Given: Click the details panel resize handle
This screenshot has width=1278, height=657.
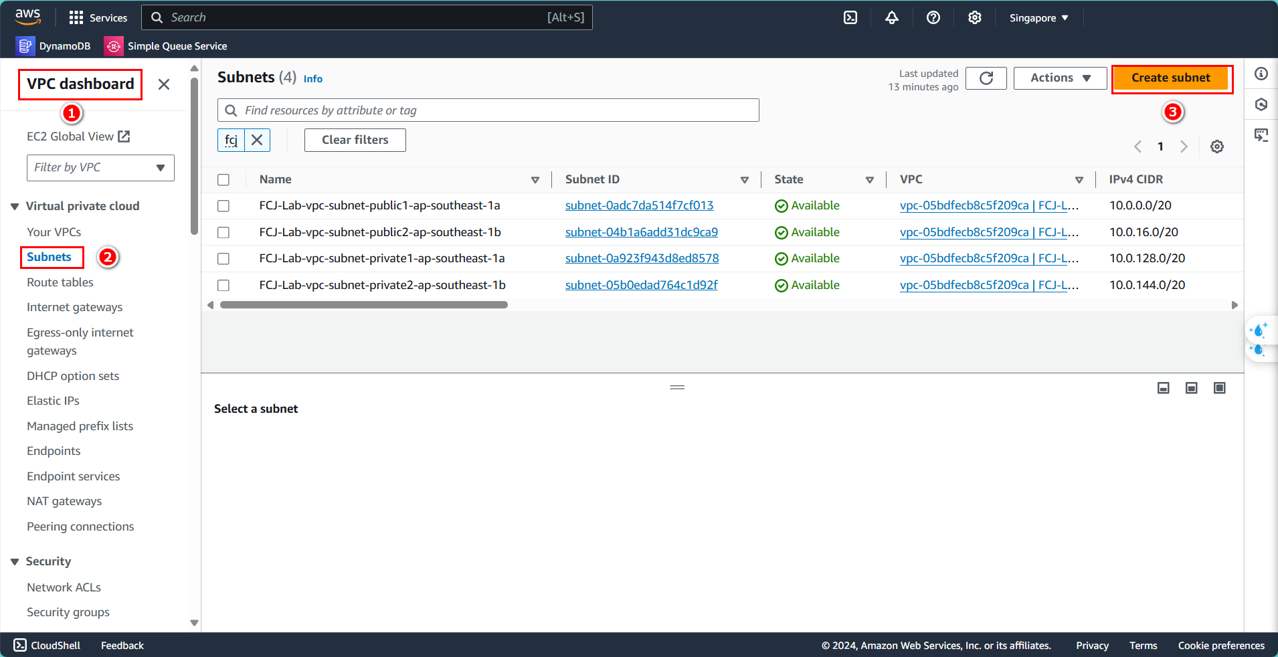Looking at the screenshot, I should (677, 387).
